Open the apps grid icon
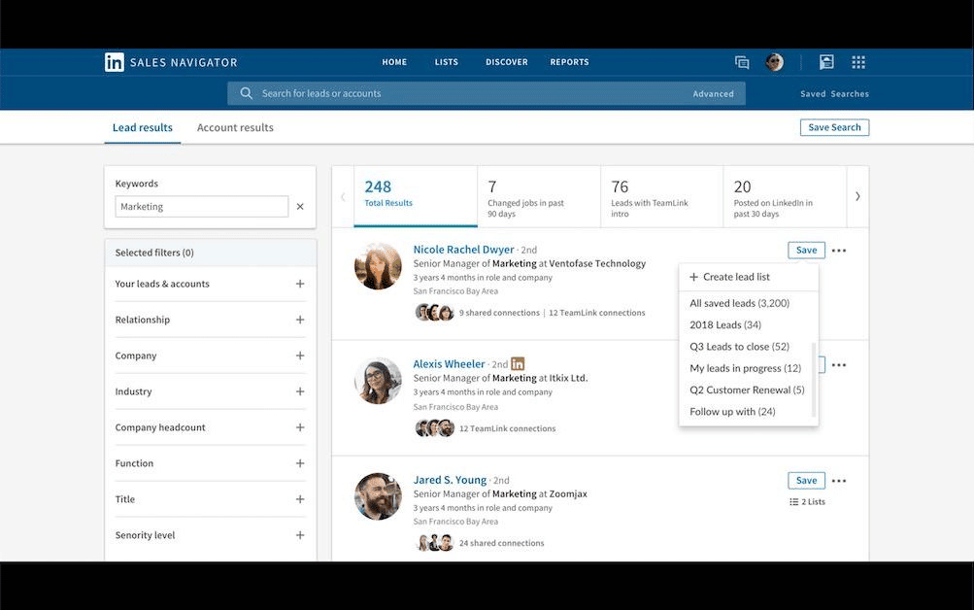The height and width of the screenshot is (610, 974). [x=858, y=62]
